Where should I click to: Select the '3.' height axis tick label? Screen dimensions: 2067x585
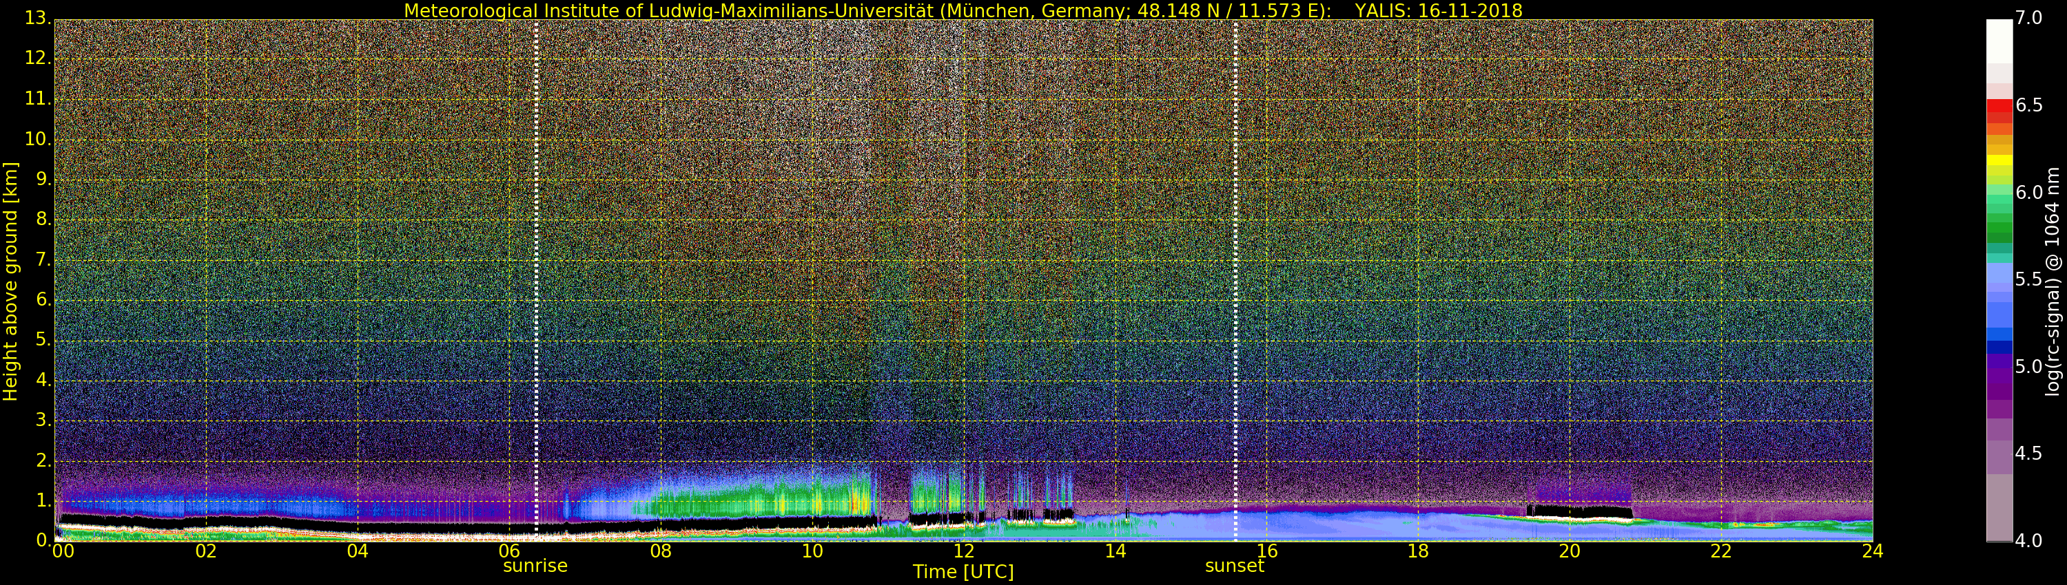43,421
